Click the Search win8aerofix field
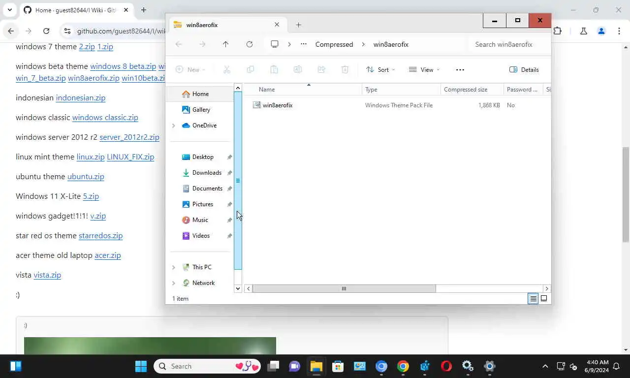 [x=507, y=44]
